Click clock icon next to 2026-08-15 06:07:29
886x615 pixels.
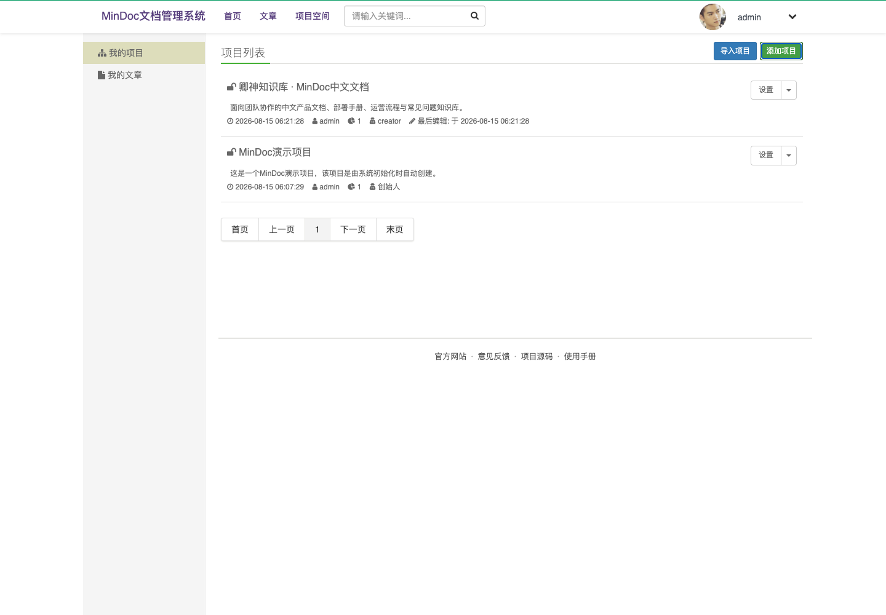[x=230, y=187]
